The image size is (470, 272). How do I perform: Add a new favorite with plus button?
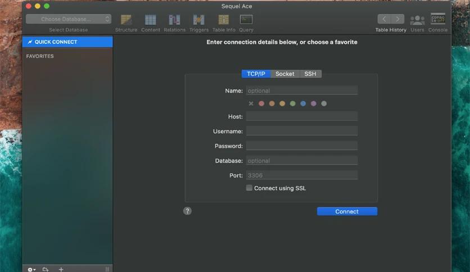[x=61, y=269]
